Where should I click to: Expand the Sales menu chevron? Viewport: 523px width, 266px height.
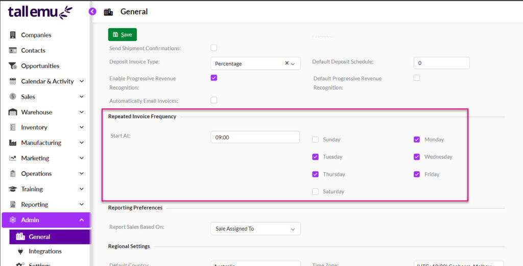82,97
